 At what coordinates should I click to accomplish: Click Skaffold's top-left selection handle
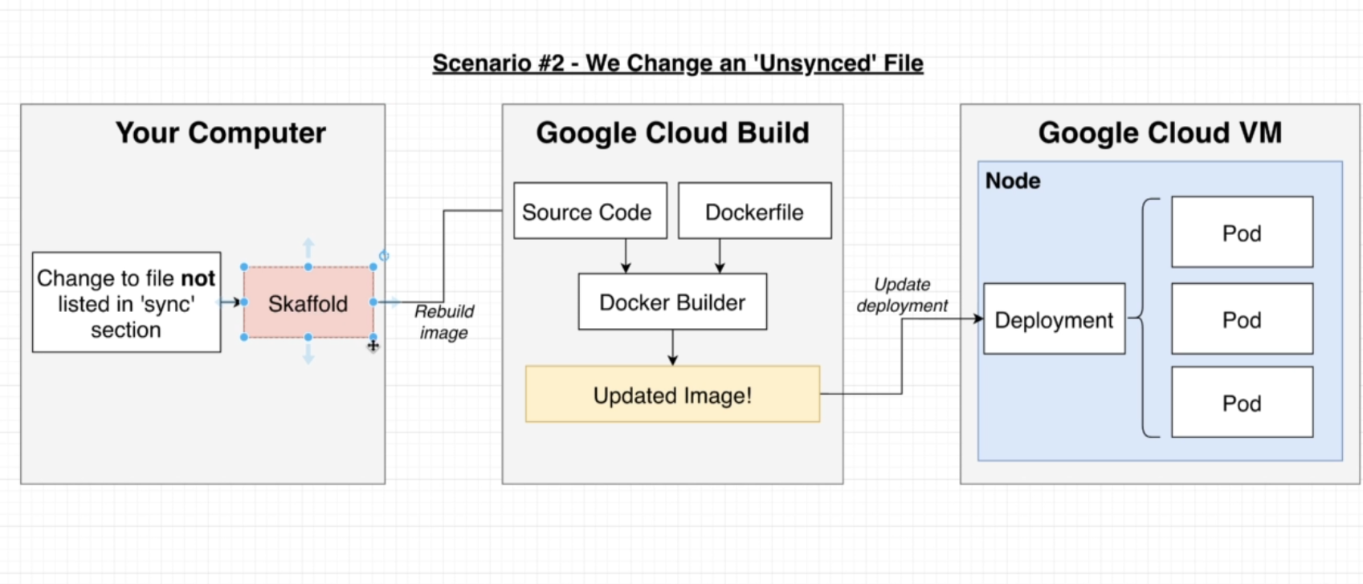click(244, 267)
